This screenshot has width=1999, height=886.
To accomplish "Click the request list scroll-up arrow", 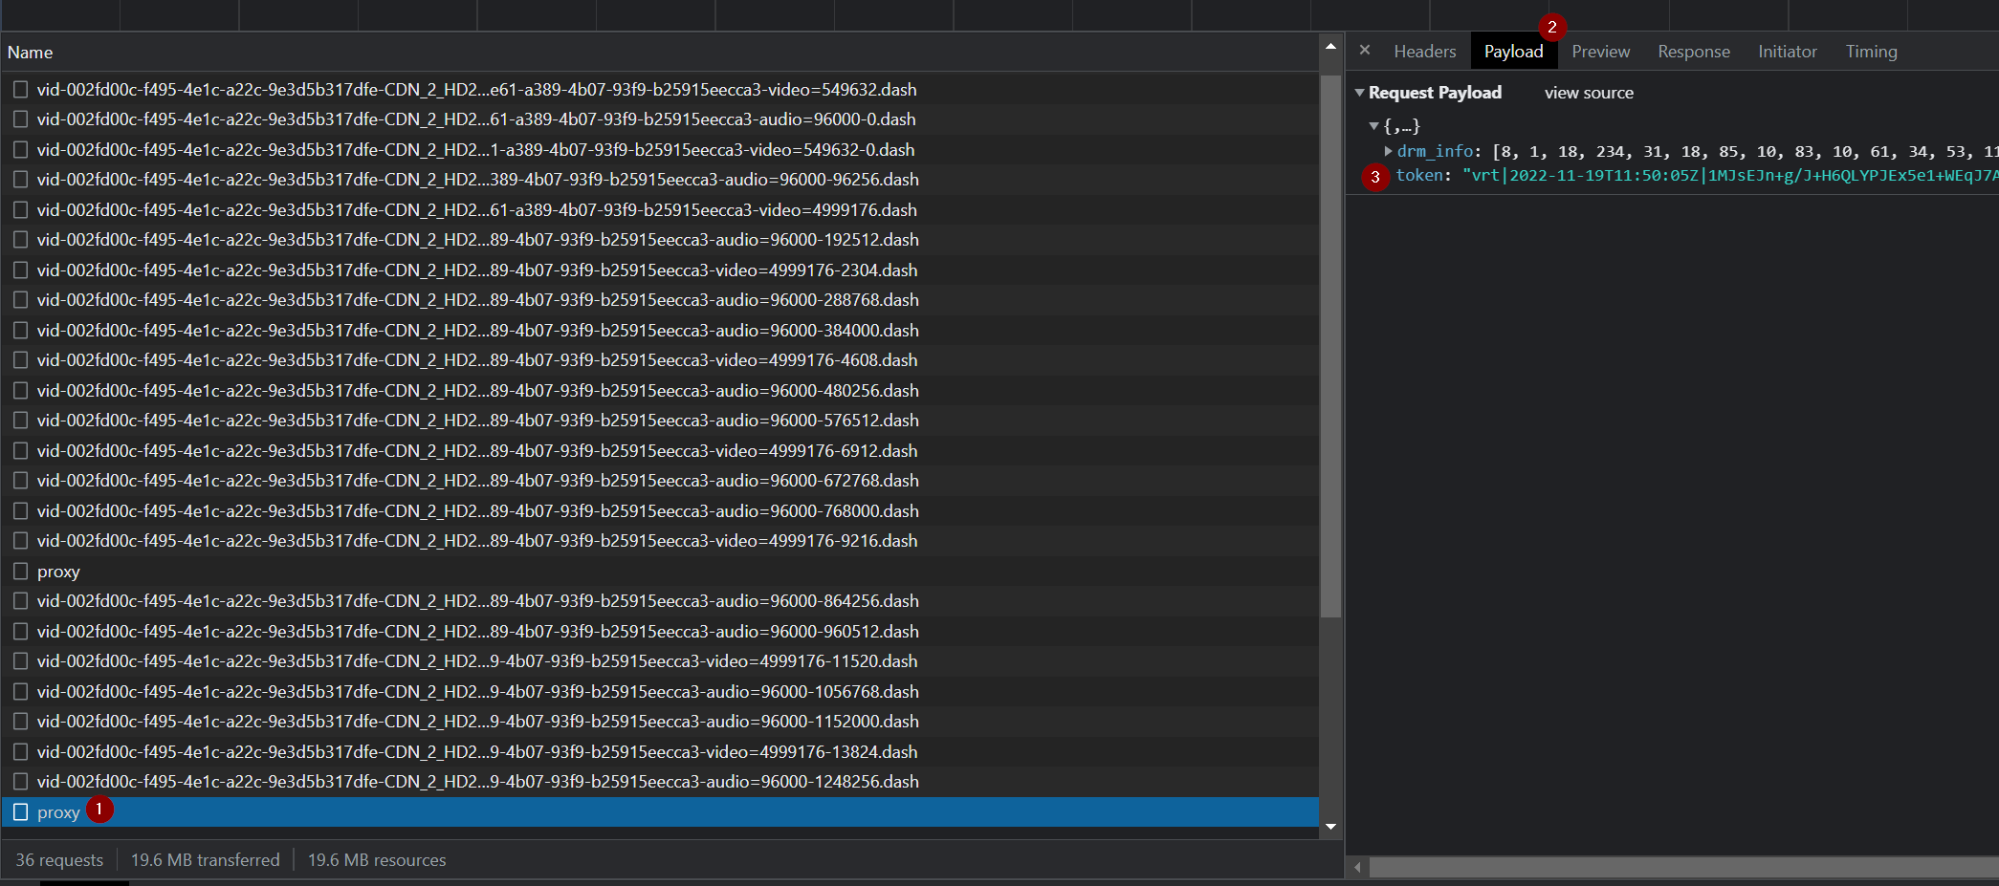I will pos(1330,46).
